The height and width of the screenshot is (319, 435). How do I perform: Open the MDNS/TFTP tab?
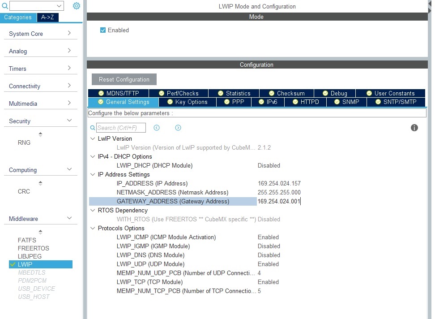point(119,93)
